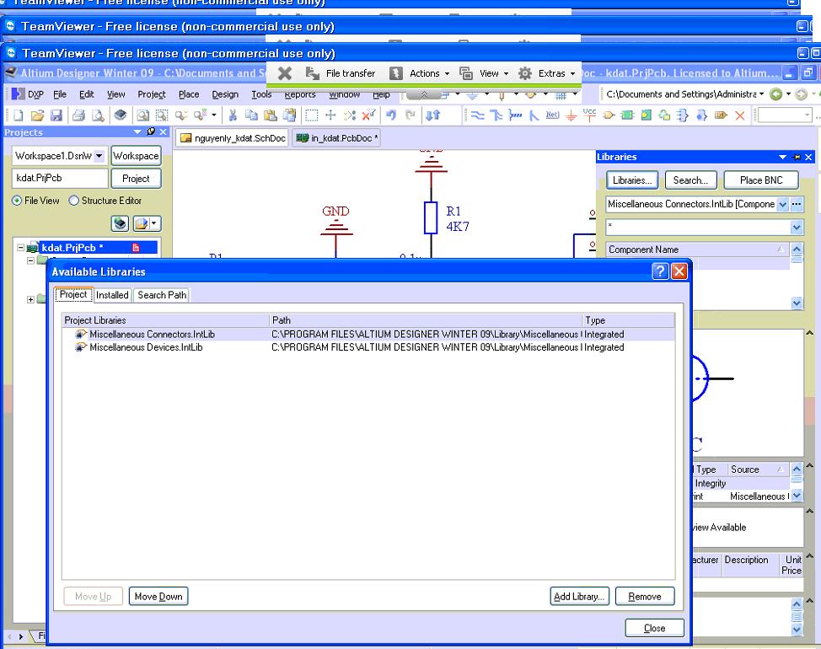The width and height of the screenshot is (821, 649).
Task: Paste from clipboard toolbar icon
Action: [271, 115]
